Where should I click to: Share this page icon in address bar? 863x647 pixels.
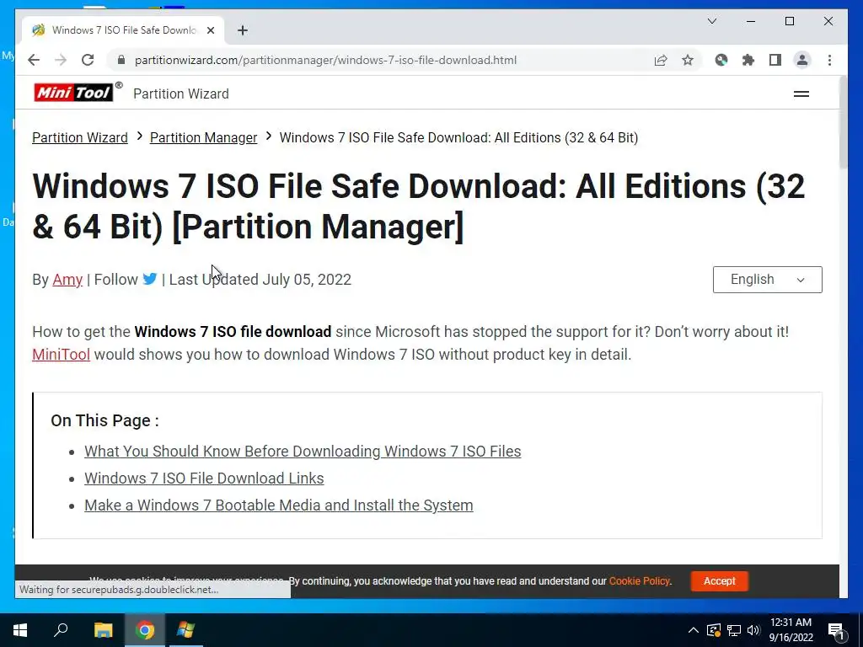[661, 60]
